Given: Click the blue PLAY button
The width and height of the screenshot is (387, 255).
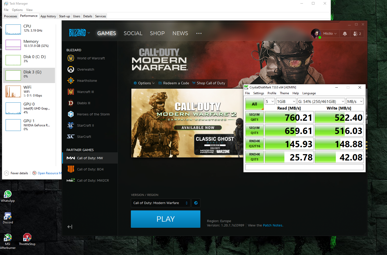Looking at the screenshot, I should tap(165, 219).
